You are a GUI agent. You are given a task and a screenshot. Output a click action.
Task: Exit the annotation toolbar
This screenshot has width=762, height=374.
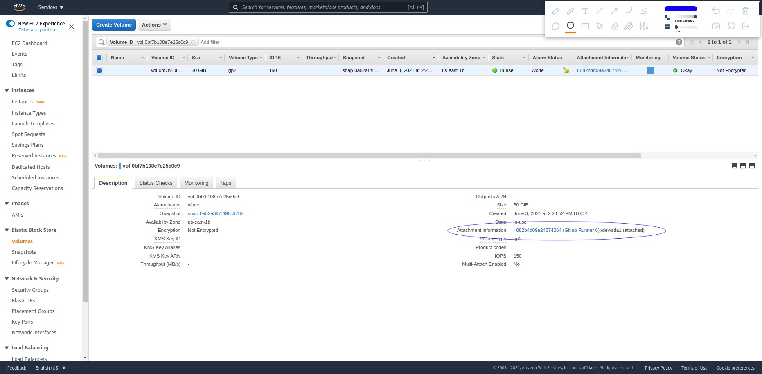click(x=746, y=26)
